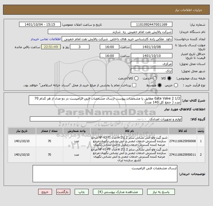Click the announcement date field 1401/10/04 - 15:15

[40, 25]
